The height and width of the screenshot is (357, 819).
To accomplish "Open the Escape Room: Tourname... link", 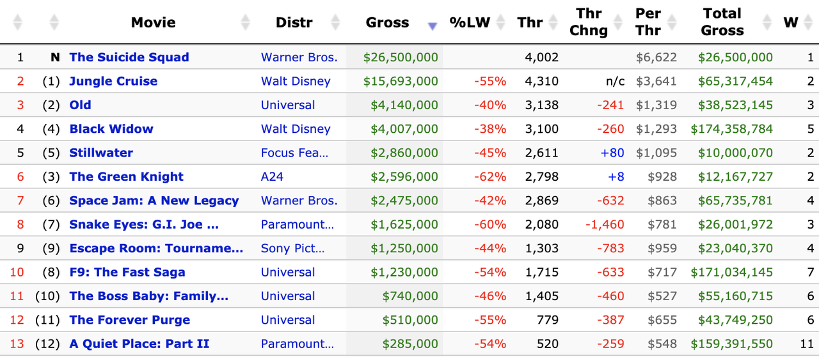I will click(156, 248).
